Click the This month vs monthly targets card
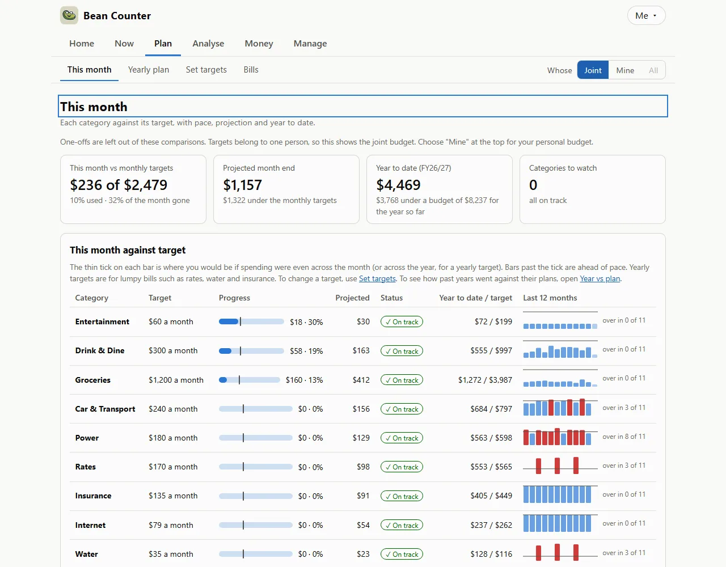Viewport: 726px width, 567px height. (x=133, y=189)
